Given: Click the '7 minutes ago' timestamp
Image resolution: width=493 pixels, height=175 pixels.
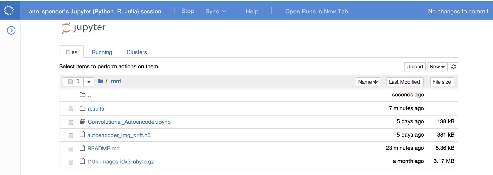Looking at the screenshot, I should tap(406, 108).
